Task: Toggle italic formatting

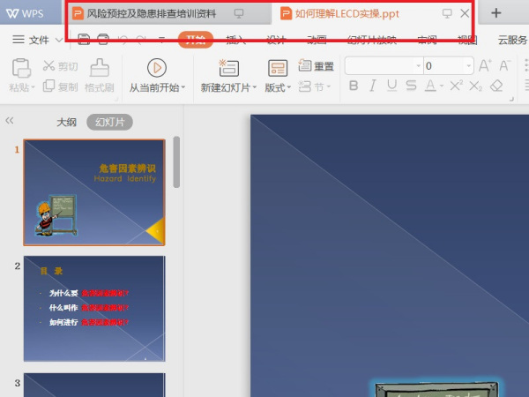Action: pos(372,86)
